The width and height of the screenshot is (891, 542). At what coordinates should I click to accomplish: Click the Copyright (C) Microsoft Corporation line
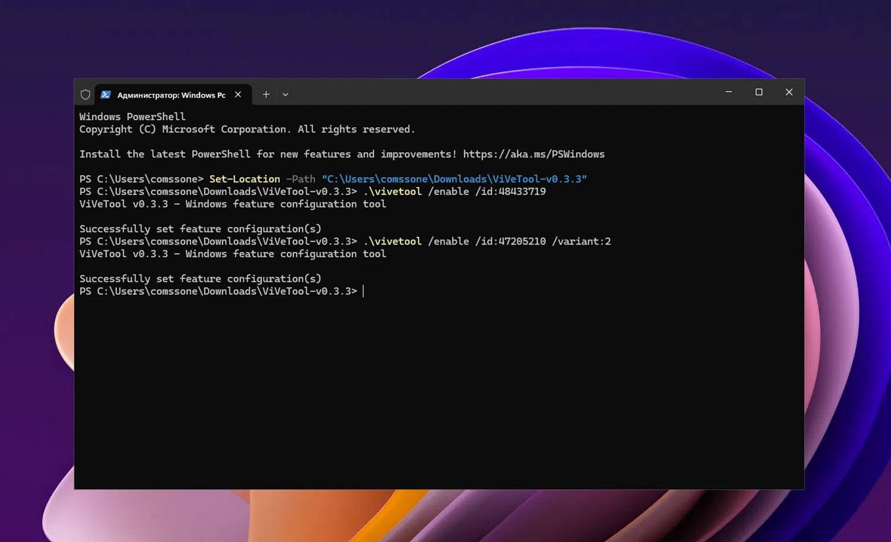(x=247, y=129)
